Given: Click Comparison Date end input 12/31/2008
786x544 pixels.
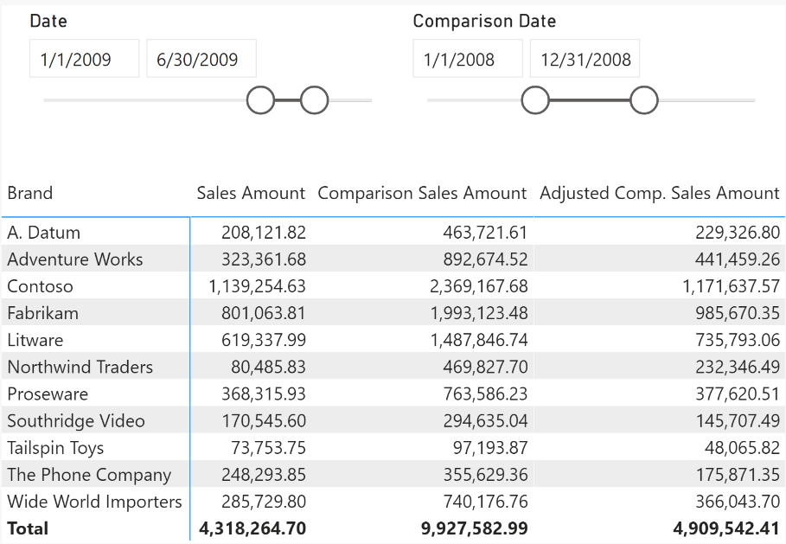Looking at the screenshot, I should point(585,59).
